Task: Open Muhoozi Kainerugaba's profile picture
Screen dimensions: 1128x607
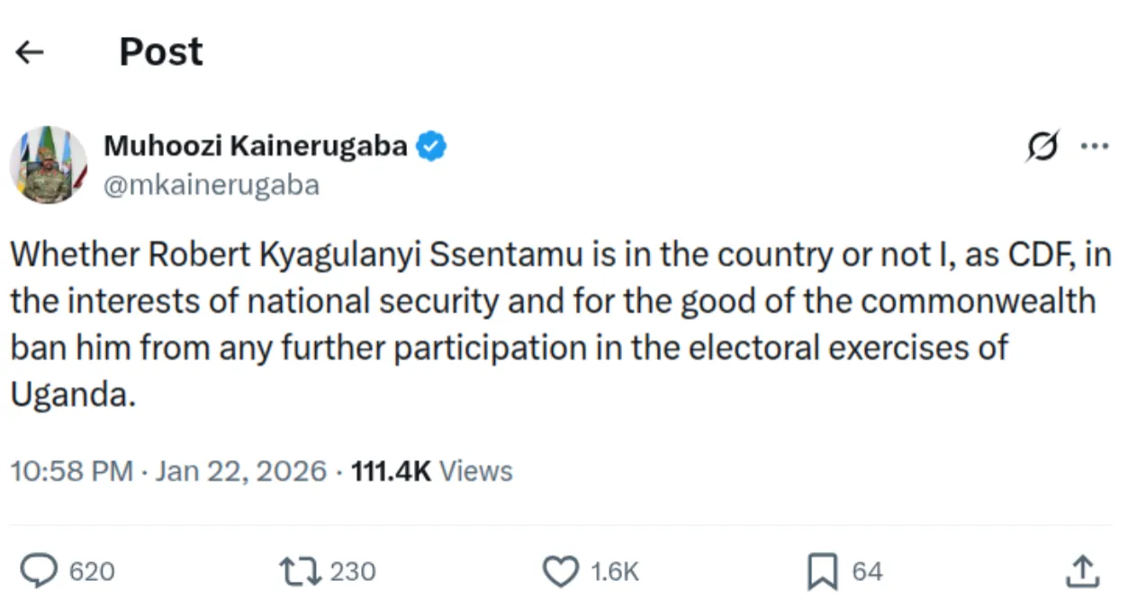Action: point(48,165)
